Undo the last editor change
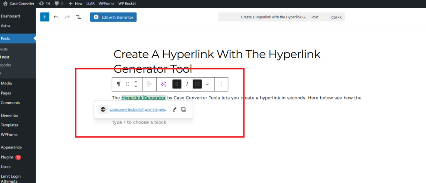This screenshot has width=426, height=183. point(56,17)
